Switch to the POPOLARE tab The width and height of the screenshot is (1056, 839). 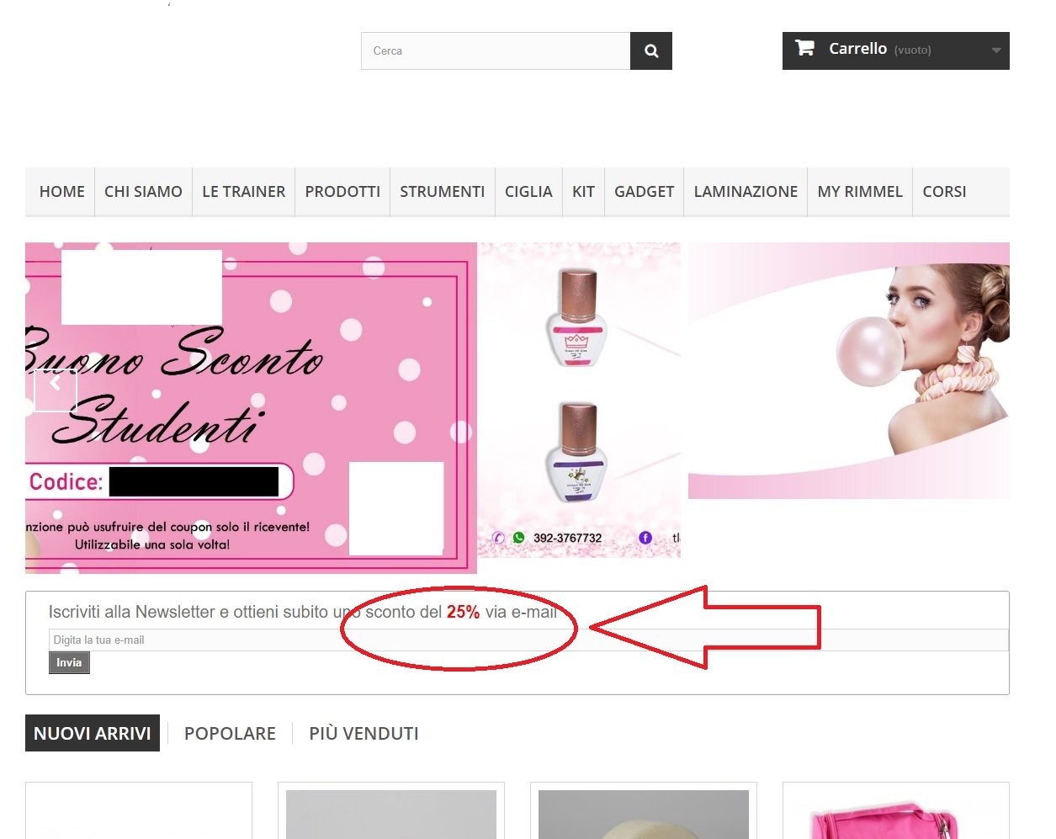coord(230,733)
